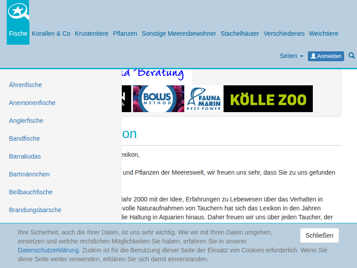Select Beilbauchfische from the fish list
357x268 pixels.
click(31, 192)
